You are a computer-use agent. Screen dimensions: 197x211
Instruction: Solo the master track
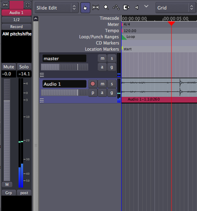(112, 59)
